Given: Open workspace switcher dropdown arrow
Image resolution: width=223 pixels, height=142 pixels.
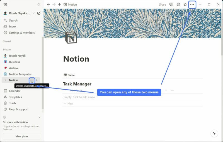Looking at the screenshot, I should pos(33,13).
